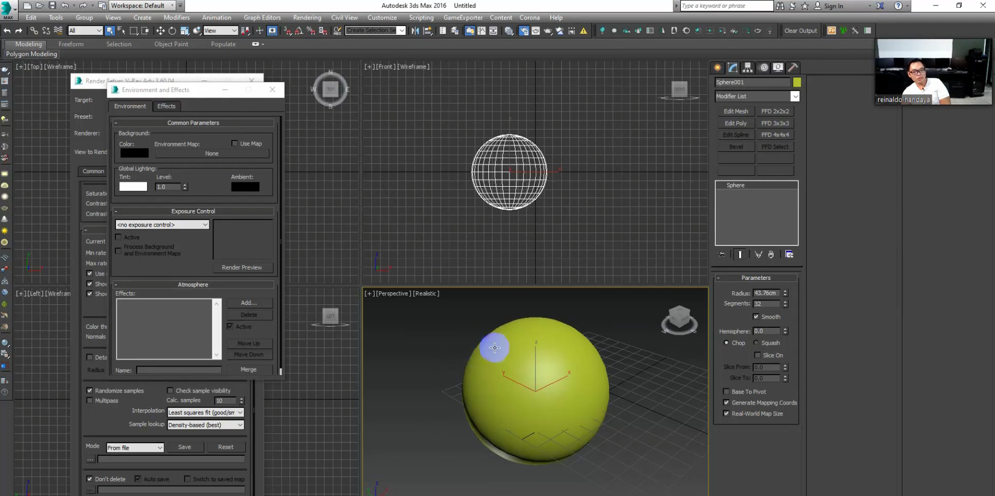Activate the Select and Rotate tool
Screen dimensions: 995x496
pyautogui.click(x=171, y=30)
